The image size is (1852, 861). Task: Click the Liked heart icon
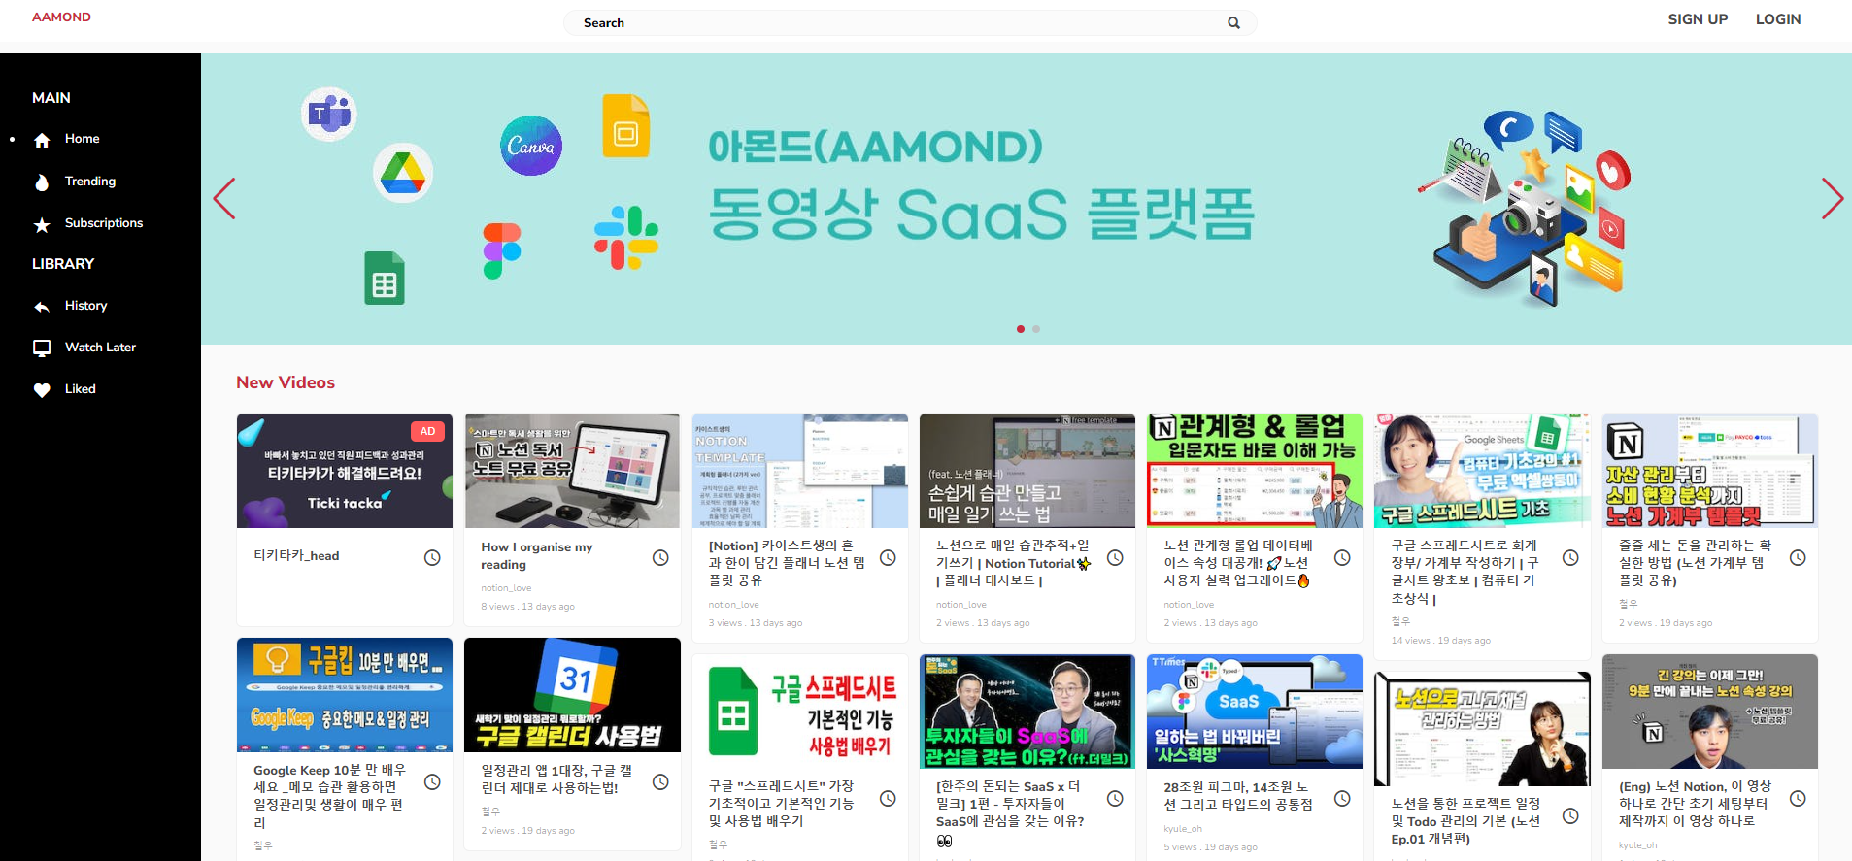coord(42,390)
